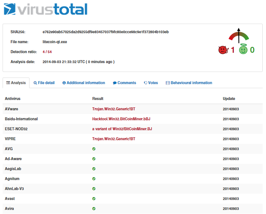The width and height of the screenshot is (266, 214).
Task: Click the file name litecoin-qt.exe
Action: [55, 42]
